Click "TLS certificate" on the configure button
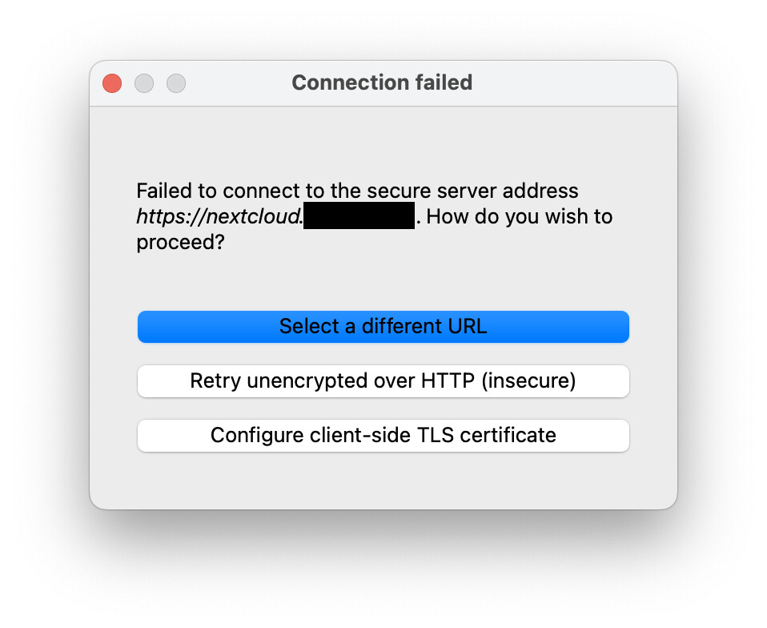The width and height of the screenshot is (767, 628). tap(488, 436)
